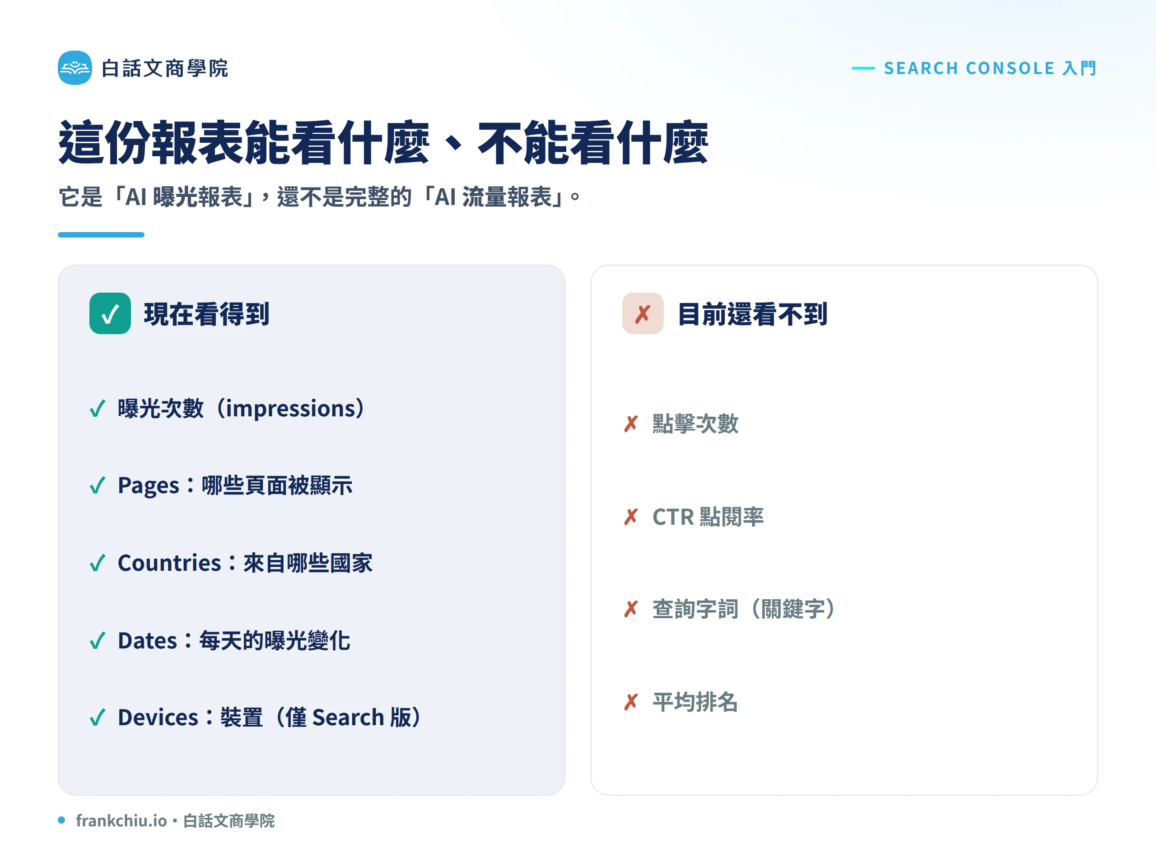1156x867 pixels.
Task: Click the blue book logo icon
Action: [x=75, y=68]
